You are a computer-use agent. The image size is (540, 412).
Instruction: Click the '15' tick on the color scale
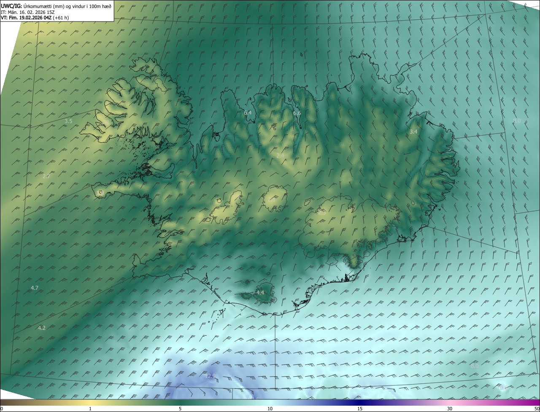[x=360, y=409]
